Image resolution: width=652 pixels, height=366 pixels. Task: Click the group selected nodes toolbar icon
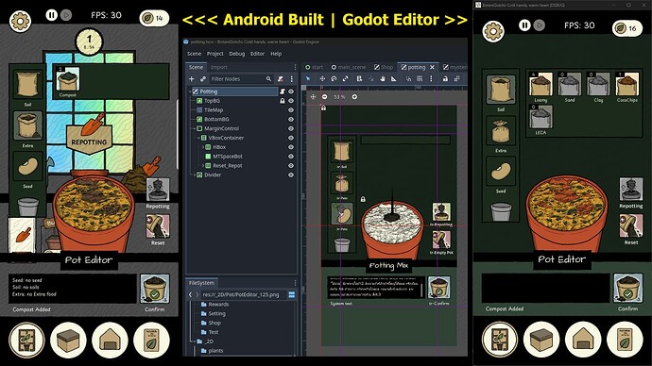click(x=457, y=78)
